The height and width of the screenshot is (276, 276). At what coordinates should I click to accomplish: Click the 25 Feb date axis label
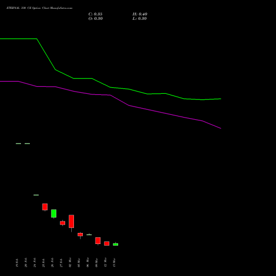point(44,263)
